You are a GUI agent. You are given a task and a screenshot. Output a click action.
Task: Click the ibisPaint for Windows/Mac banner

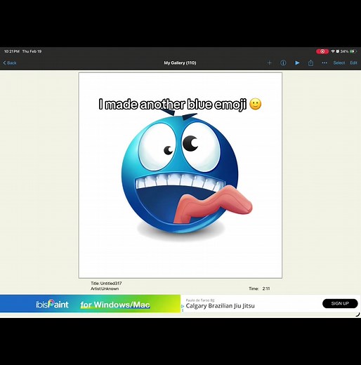pos(90,303)
